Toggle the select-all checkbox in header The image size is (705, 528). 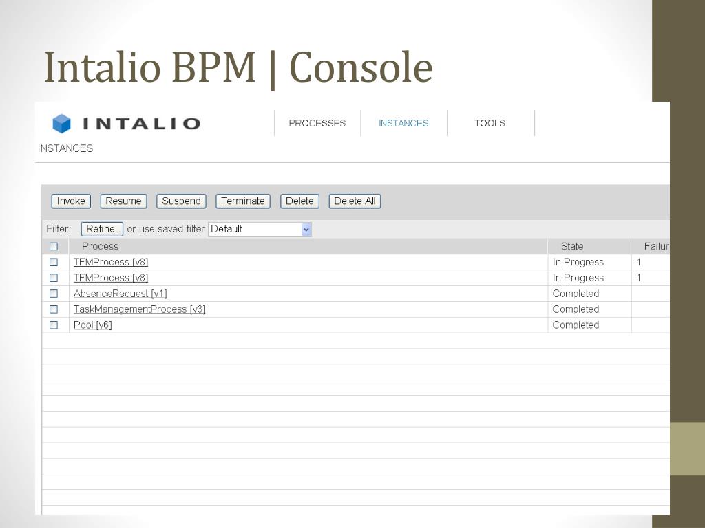pyautogui.click(x=54, y=247)
